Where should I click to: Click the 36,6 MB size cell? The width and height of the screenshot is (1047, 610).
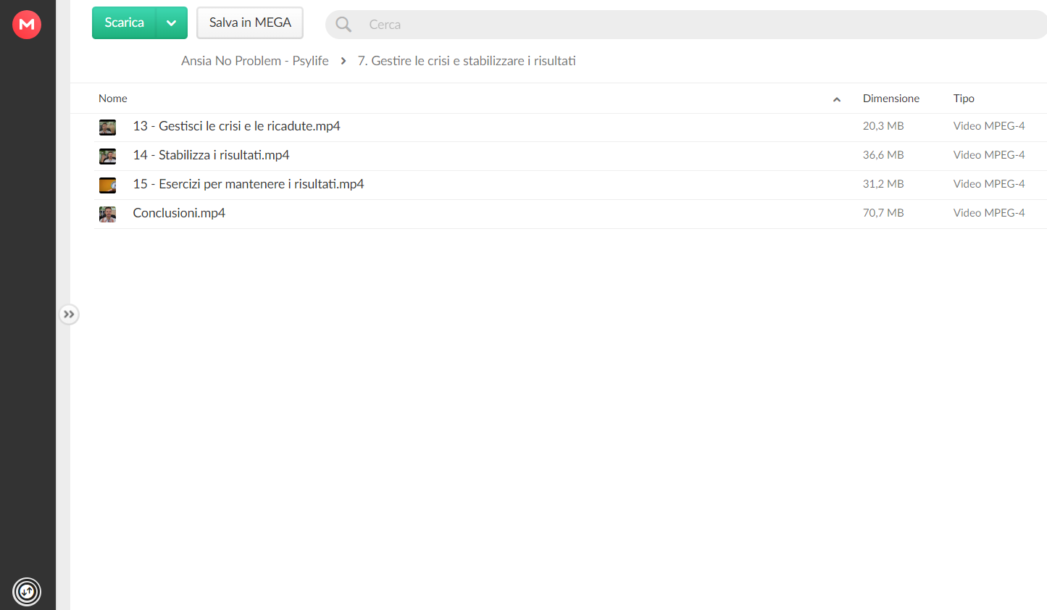883,155
